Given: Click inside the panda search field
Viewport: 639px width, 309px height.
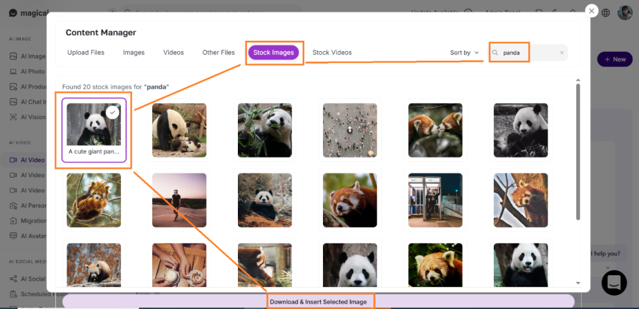Looking at the screenshot, I should tap(528, 53).
